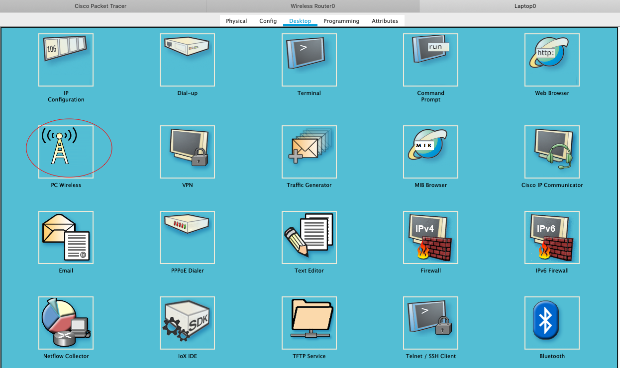
Task: Open the IoX IDE icon
Action: (187, 323)
